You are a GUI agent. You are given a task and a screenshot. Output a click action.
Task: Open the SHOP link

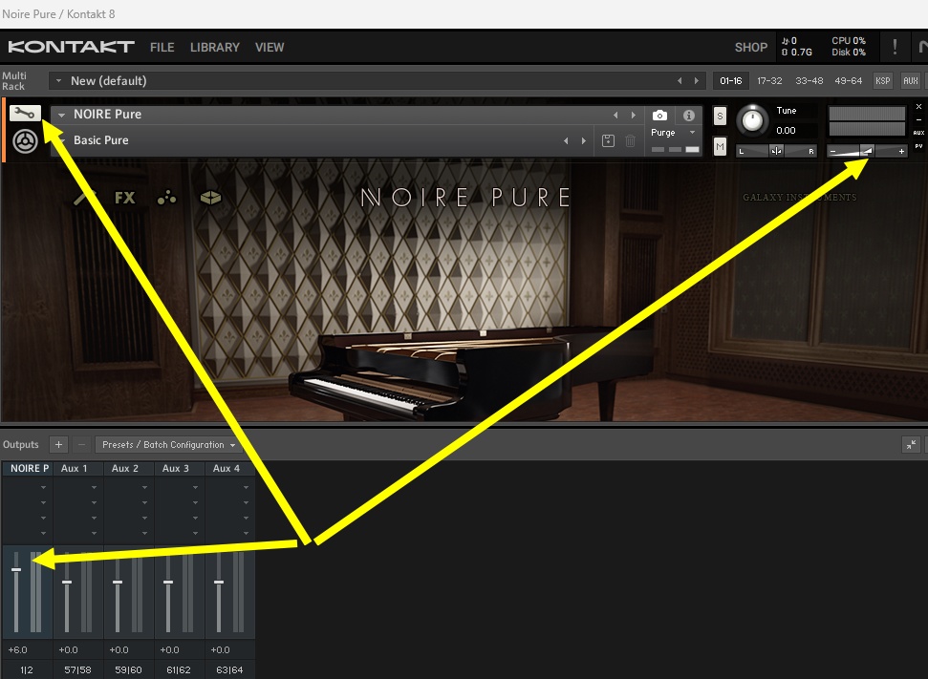click(x=751, y=48)
